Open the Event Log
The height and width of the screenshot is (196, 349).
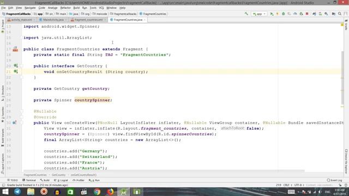334,180
